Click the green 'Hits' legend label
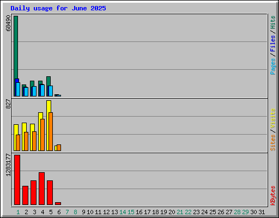This screenshot has height=218, width=279. tap(272, 22)
